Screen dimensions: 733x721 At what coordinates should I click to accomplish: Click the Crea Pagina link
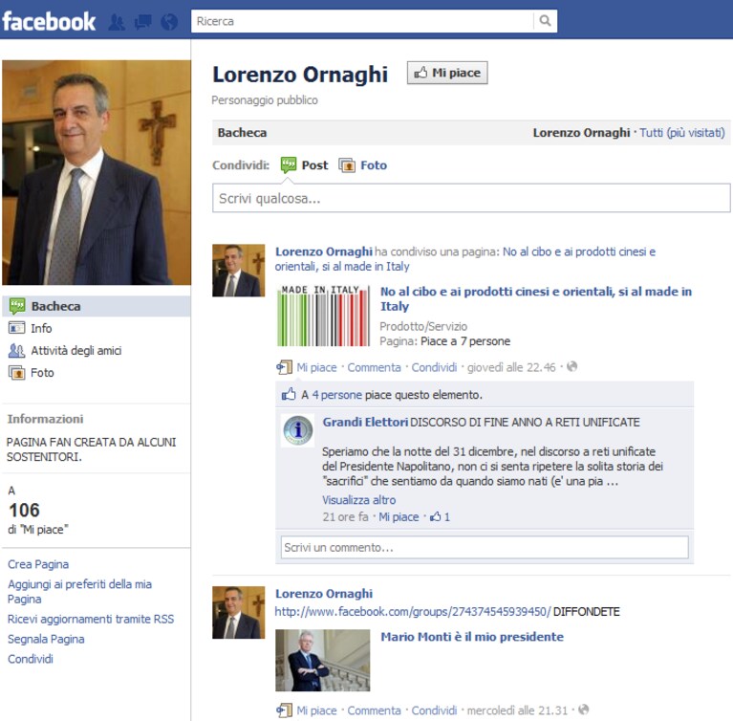click(38, 564)
